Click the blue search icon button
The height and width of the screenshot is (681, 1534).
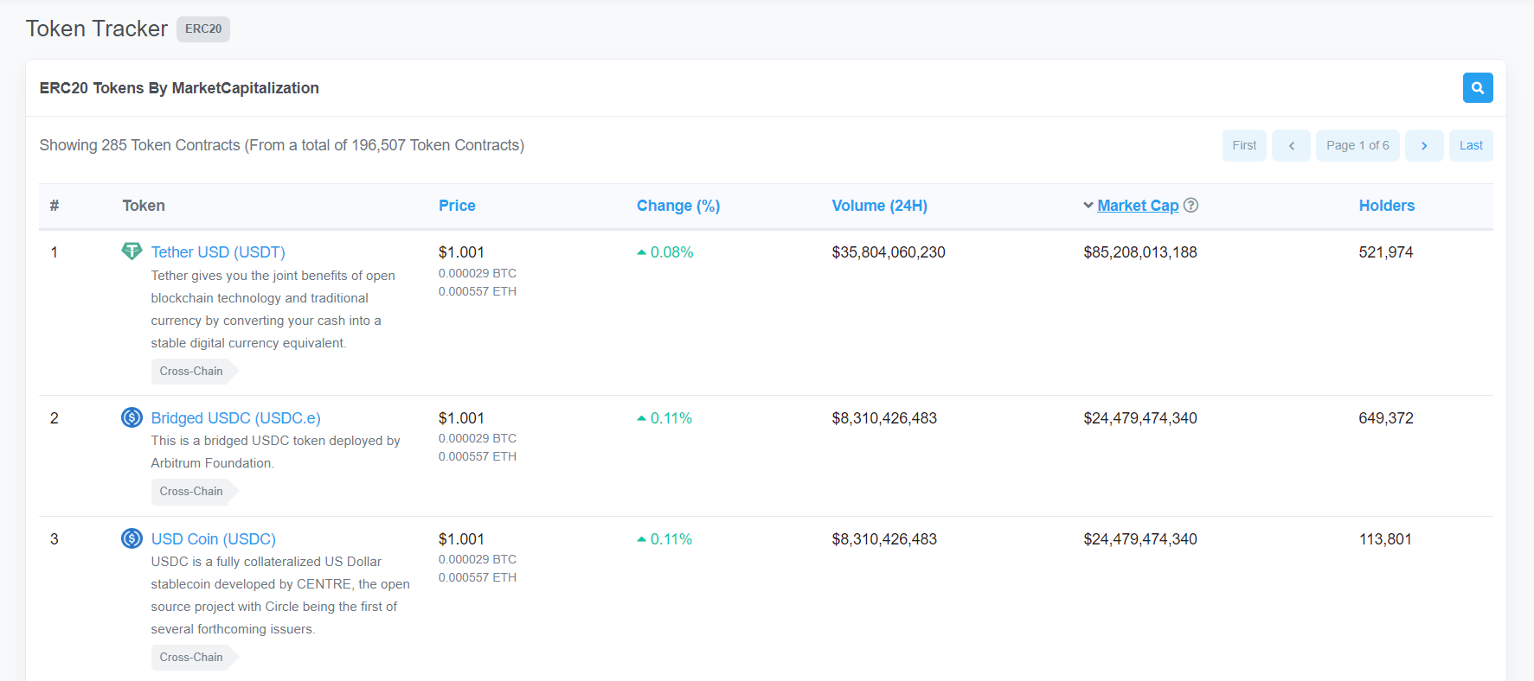point(1478,88)
